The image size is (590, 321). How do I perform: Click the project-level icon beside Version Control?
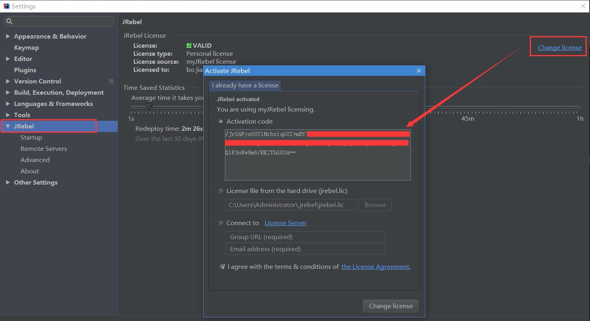click(x=112, y=81)
